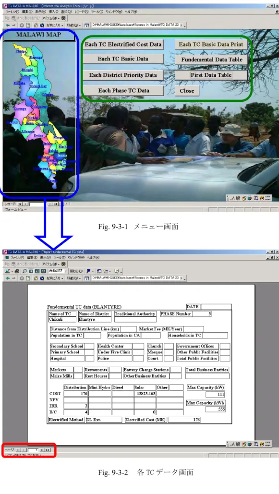
Task: Go to next record in the form navigator
Action: [50, 204]
